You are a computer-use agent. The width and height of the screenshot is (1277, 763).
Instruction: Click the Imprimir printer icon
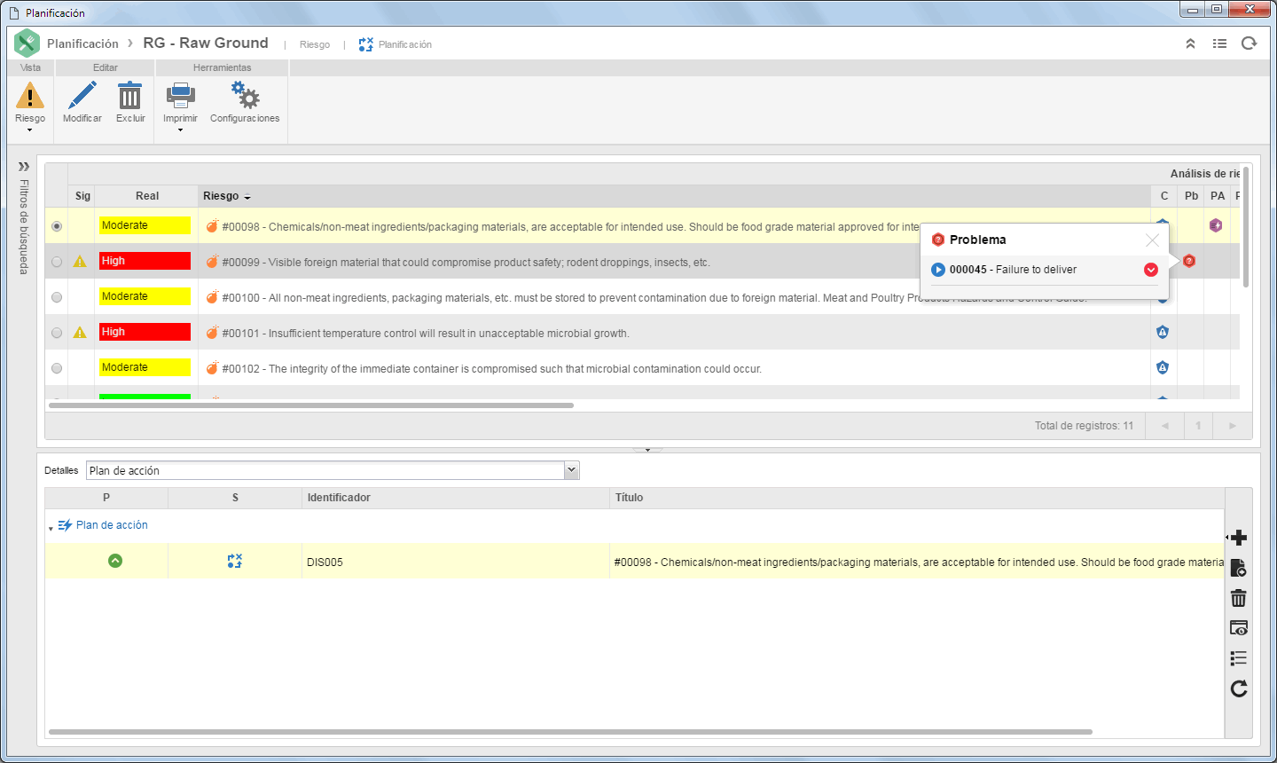tap(180, 96)
